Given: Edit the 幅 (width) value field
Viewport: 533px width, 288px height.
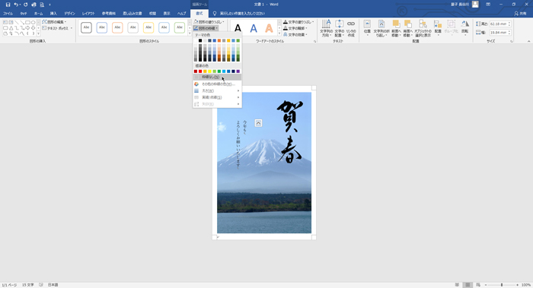Looking at the screenshot, I should [x=498, y=33].
